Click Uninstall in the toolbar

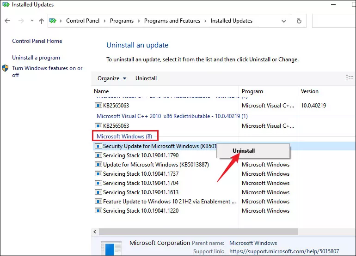click(146, 78)
